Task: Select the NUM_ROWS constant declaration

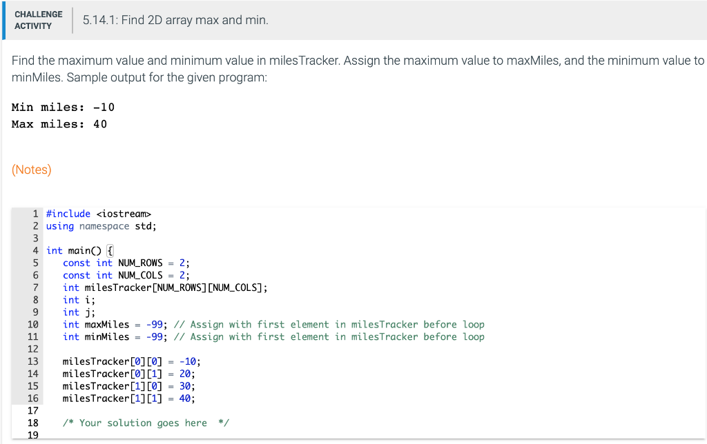Action: pyautogui.click(x=128, y=263)
